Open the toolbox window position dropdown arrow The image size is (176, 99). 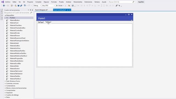click(28, 10)
